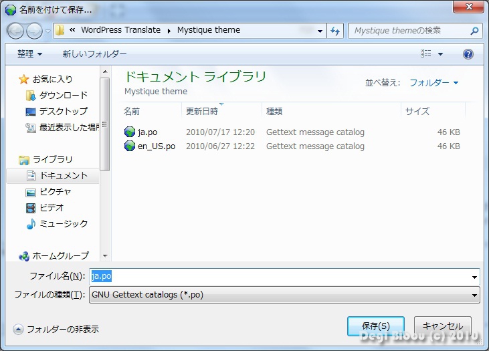Viewport: 489px width, 351px height.
Task: Select the en_US.po file
Action: [157, 146]
